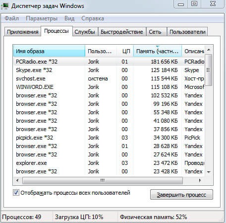The image size is (226, 223).
Task: Sort by Имя образа column header
Action: [x=49, y=51]
